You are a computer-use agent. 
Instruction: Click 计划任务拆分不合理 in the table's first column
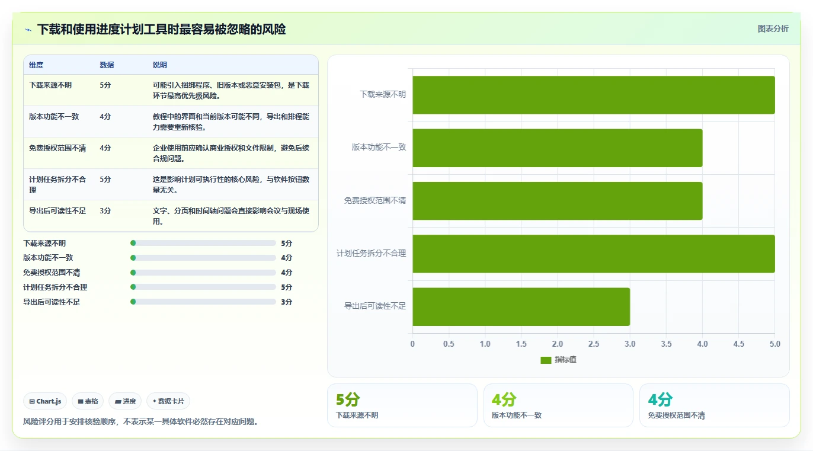click(57, 185)
